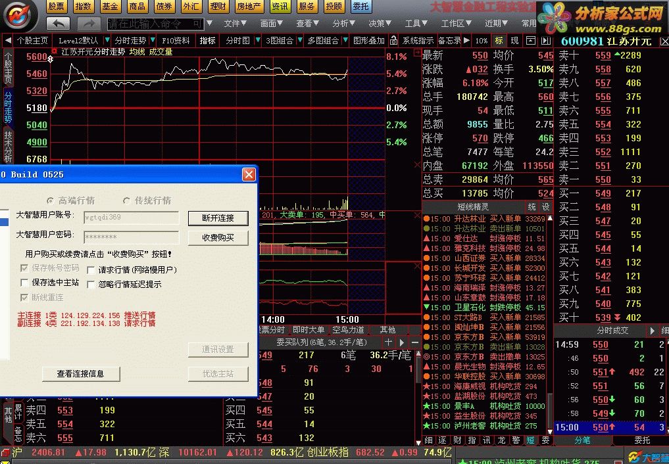The width and height of the screenshot is (669, 464).
Task: Click the 断开连接 button
Action: (218, 218)
